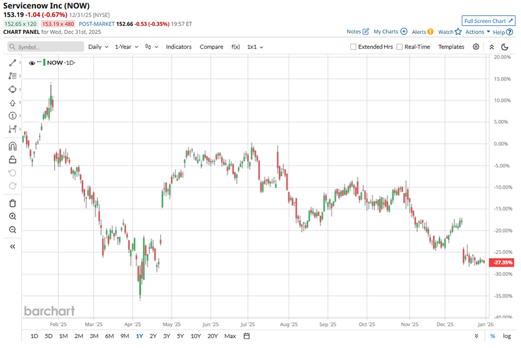Screen dimensions: 521x348
Task: Delete drawings with the trash icon
Action: pyautogui.click(x=12, y=203)
